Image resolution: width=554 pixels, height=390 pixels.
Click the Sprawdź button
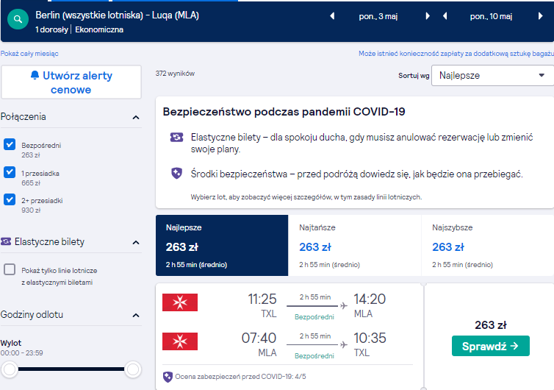[490, 346]
